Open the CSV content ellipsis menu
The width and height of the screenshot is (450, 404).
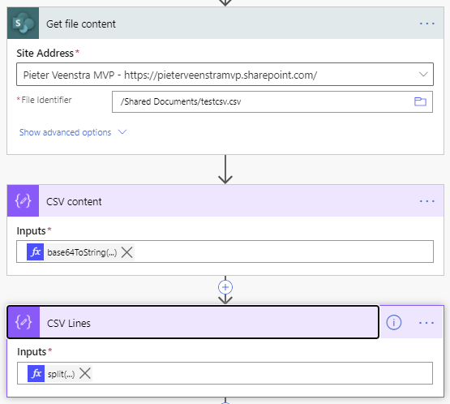(x=426, y=201)
